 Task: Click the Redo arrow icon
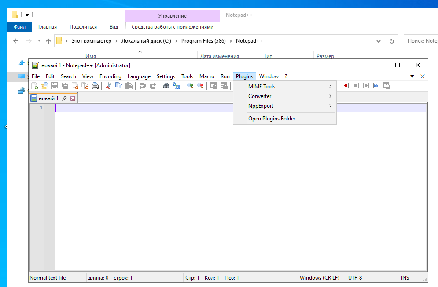[x=152, y=86]
